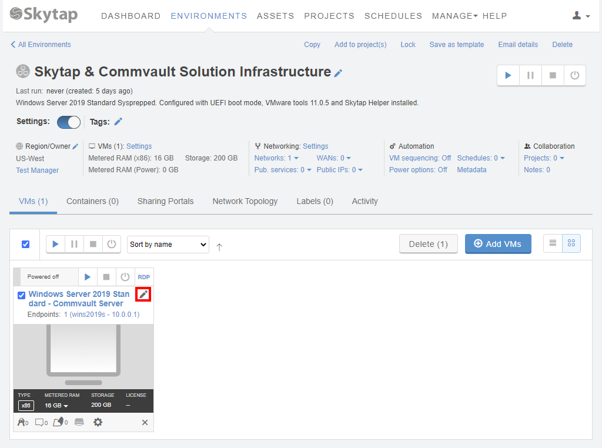Click the Skytap logo
Image resolution: width=602 pixels, height=448 pixels.
44,14
